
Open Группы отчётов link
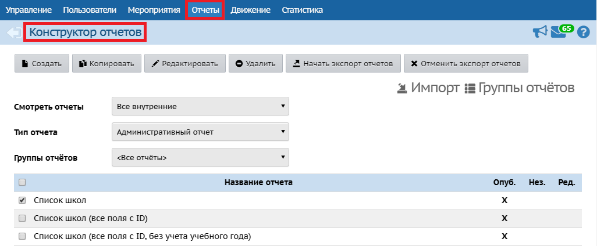click(520, 88)
